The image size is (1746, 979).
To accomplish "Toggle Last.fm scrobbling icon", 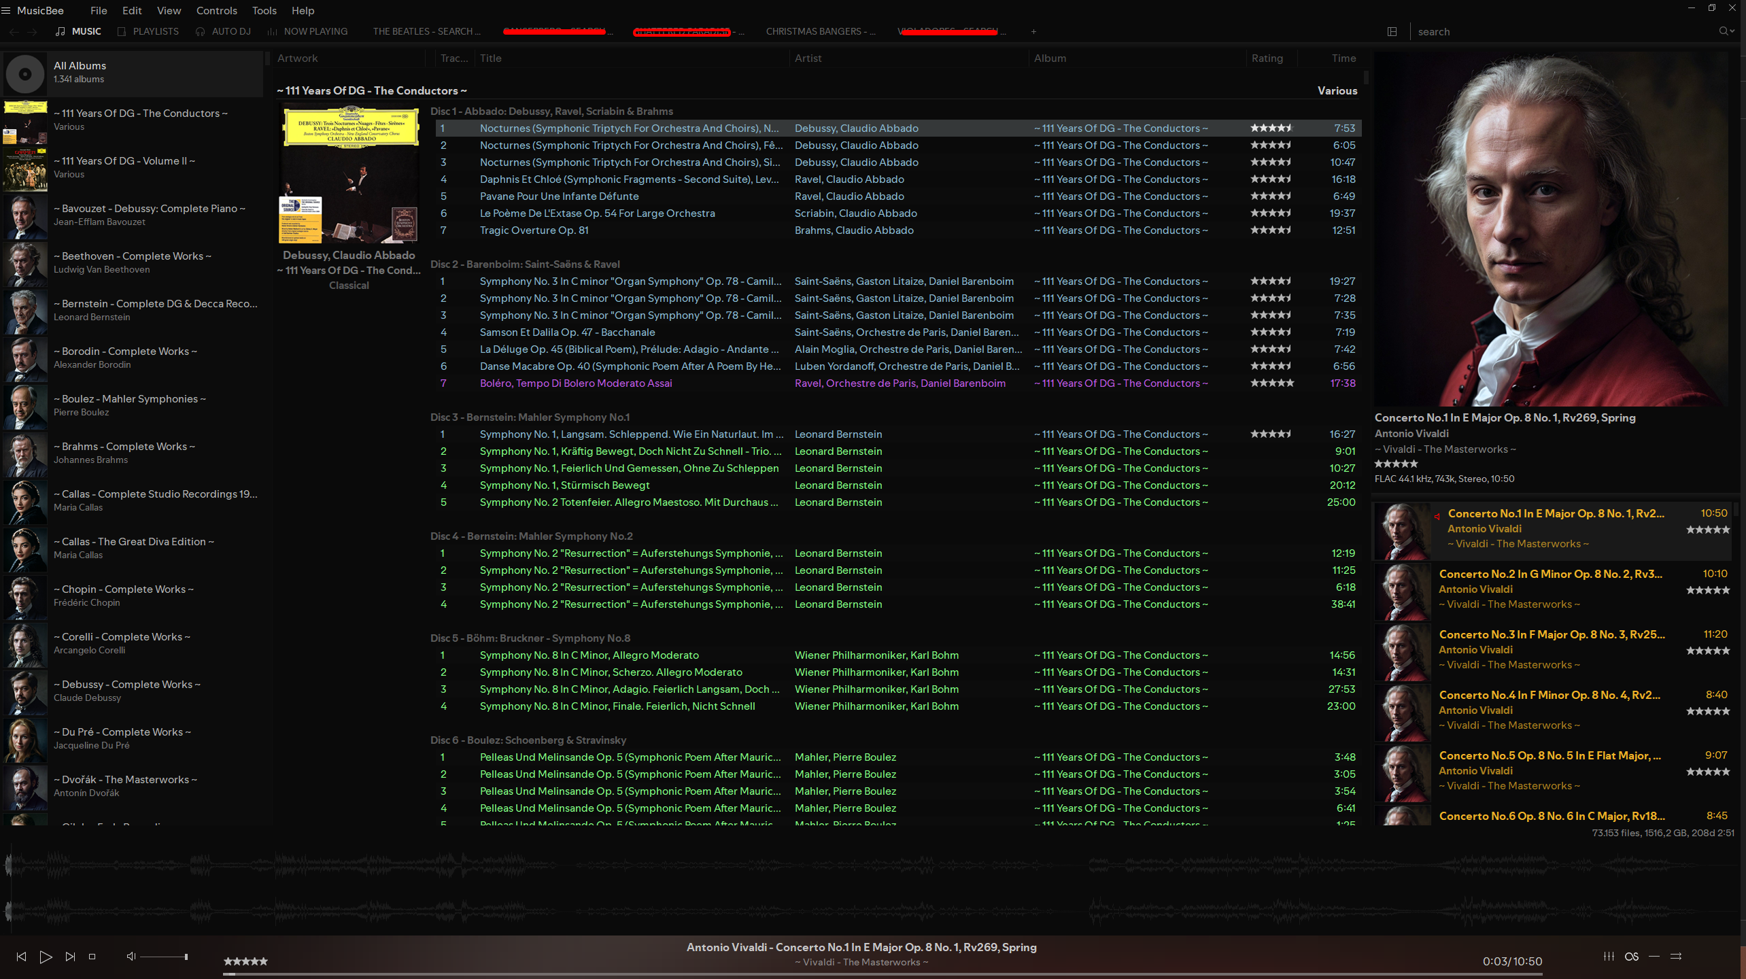I will point(1631,957).
